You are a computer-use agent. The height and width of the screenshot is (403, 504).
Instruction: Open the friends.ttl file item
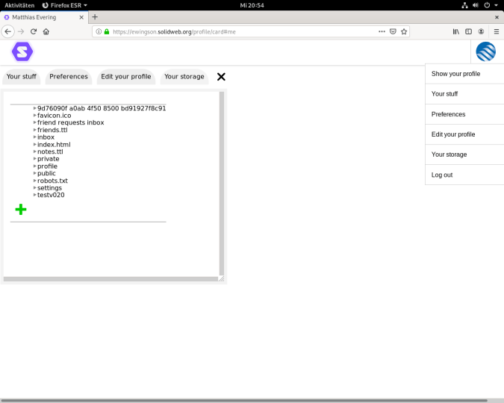point(52,130)
